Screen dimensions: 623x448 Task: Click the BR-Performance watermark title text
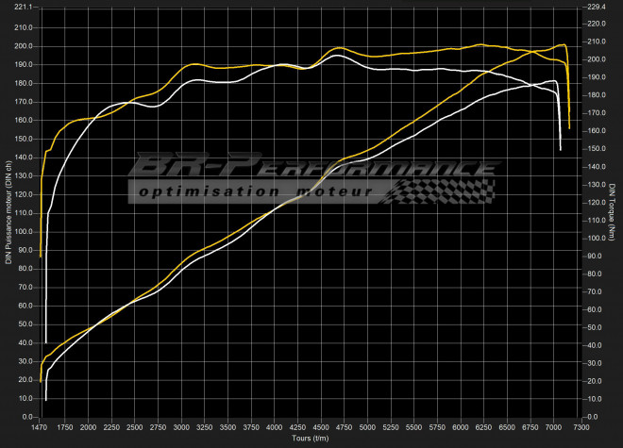311,169
